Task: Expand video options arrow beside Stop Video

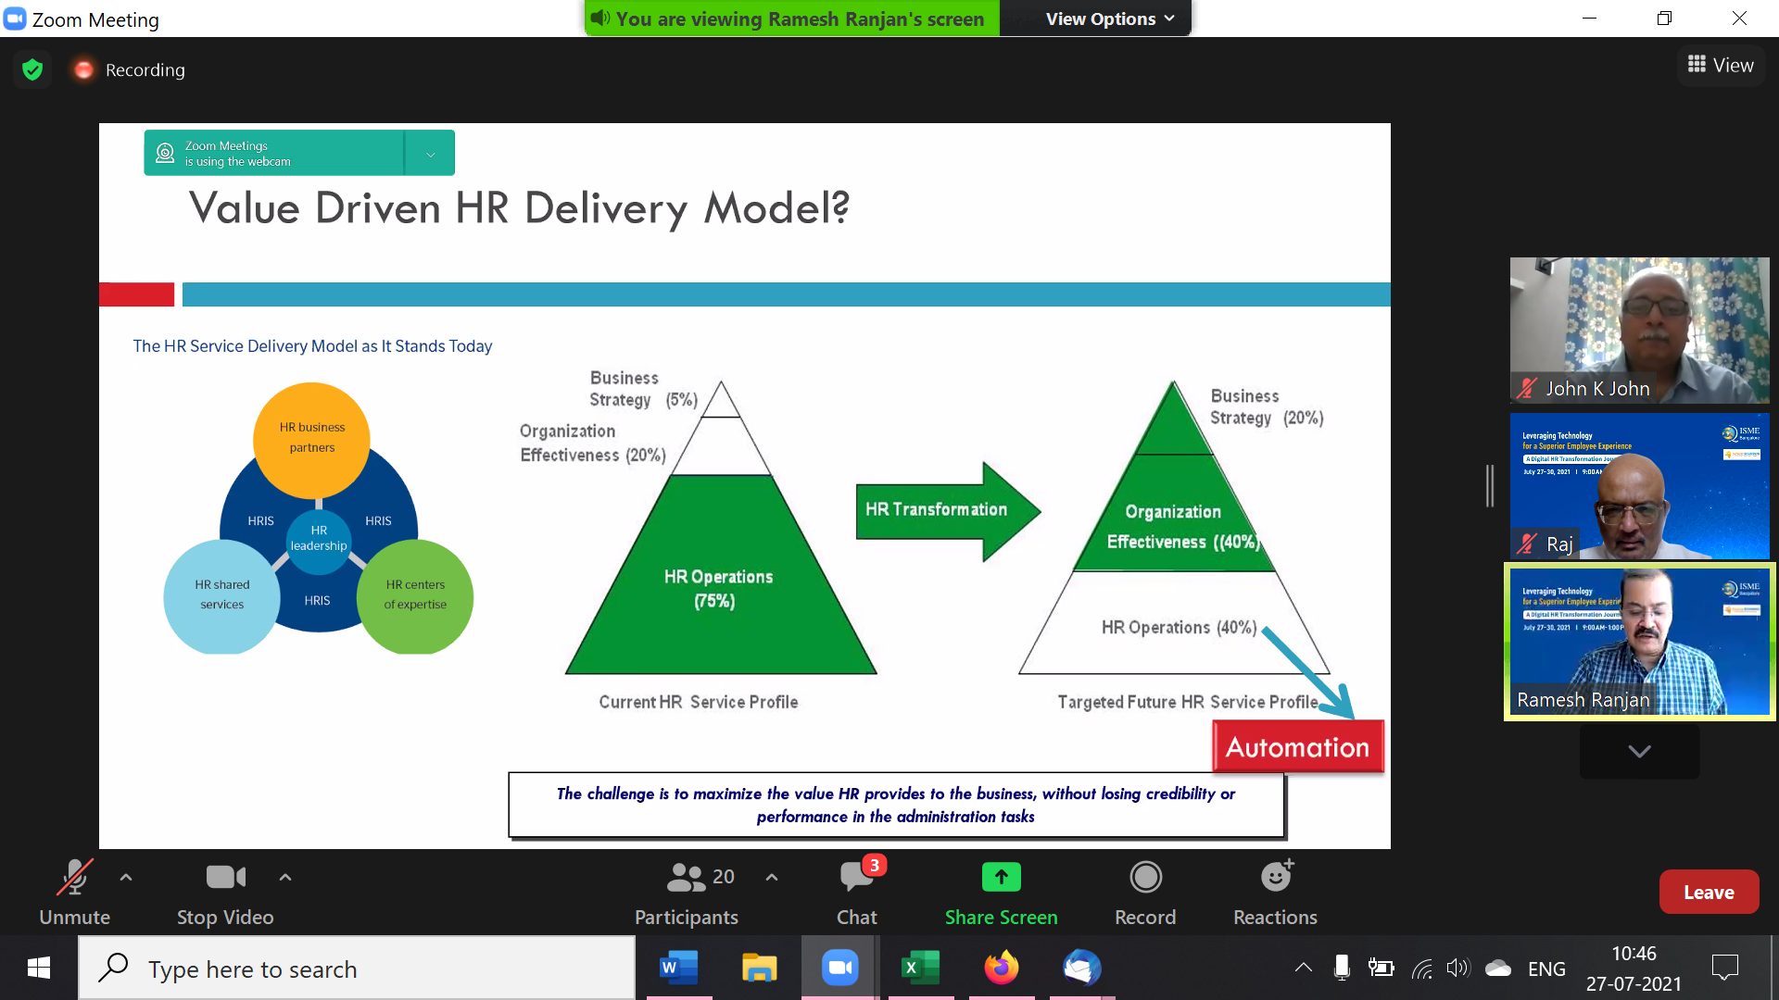Action: pyautogui.click(x=285, y=877)
